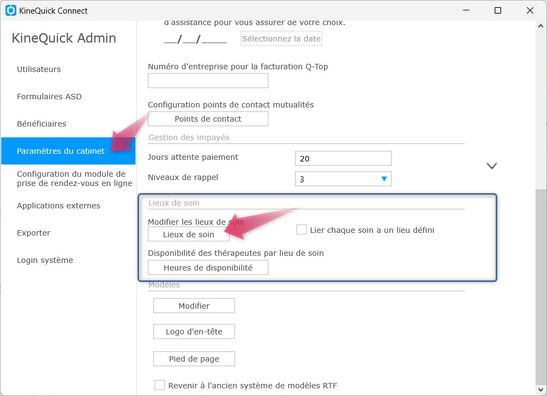Minimize the KineQuick Connect window
The height and width of the screenshot is (396, 547).
point(466,10)
